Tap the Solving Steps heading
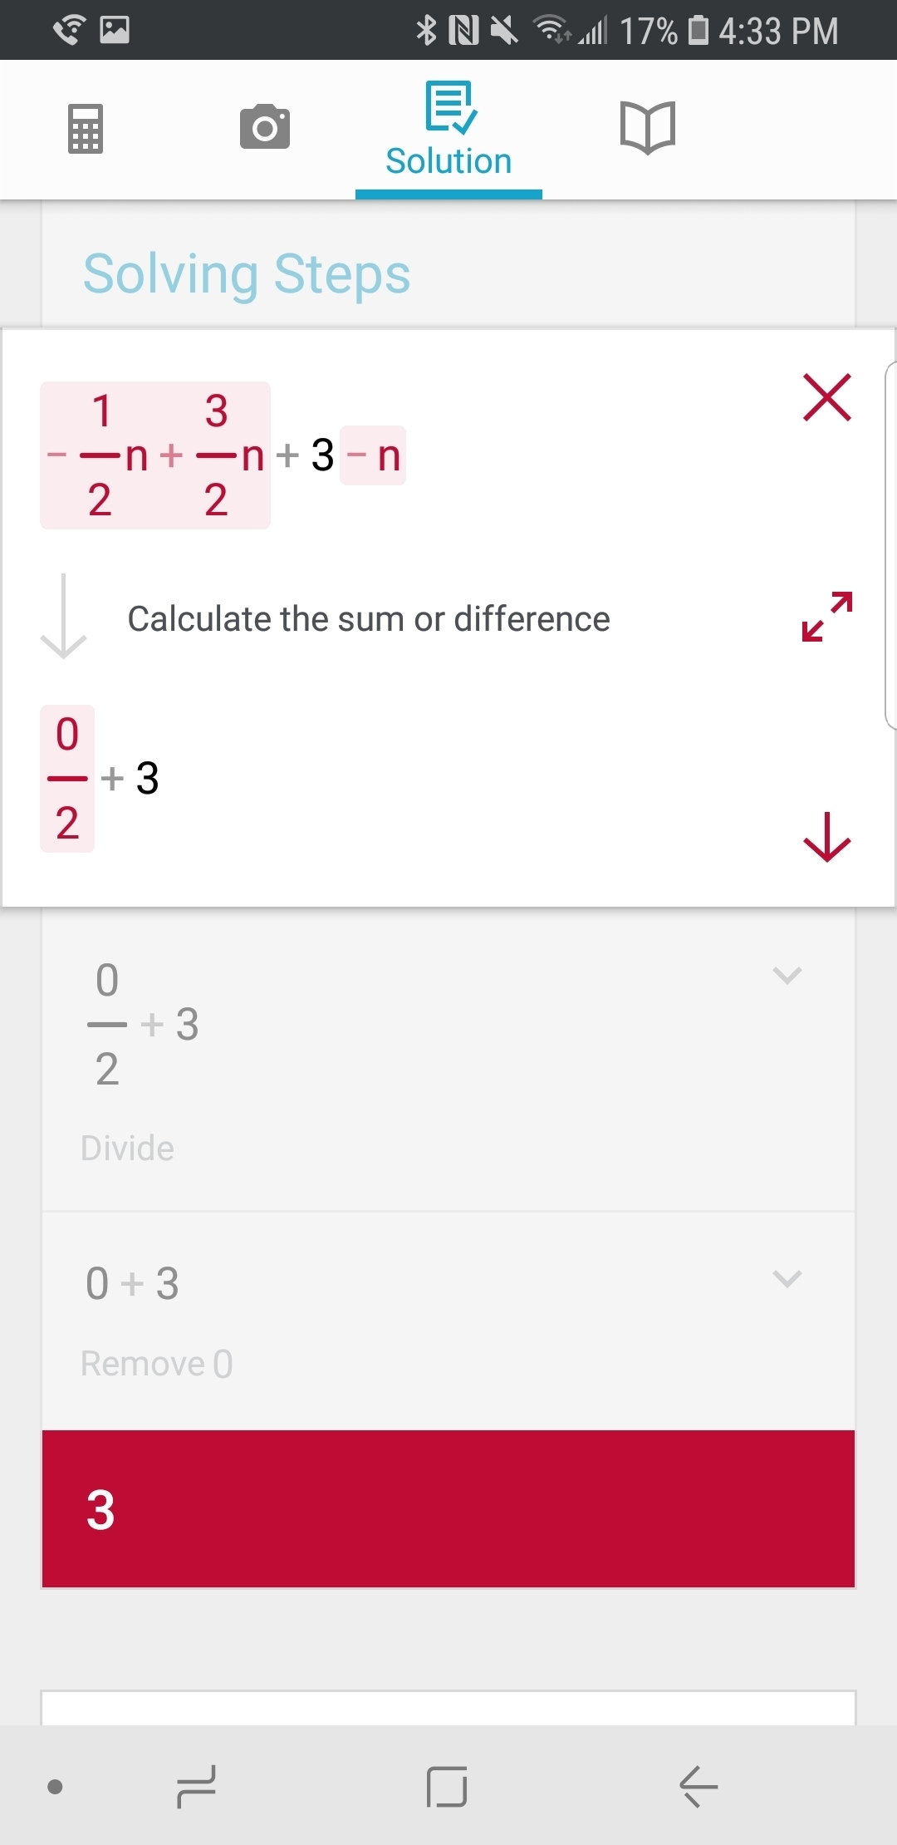 (x=247, y=273)
